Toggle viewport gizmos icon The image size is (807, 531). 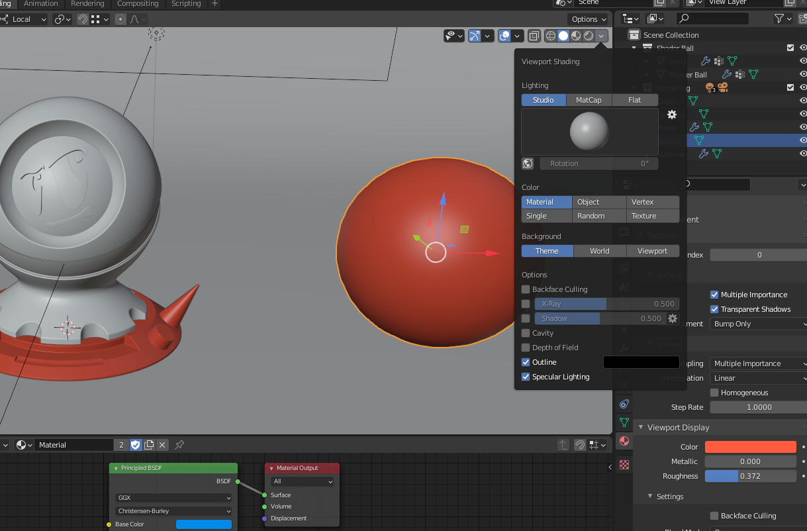(x=475, y=36)
